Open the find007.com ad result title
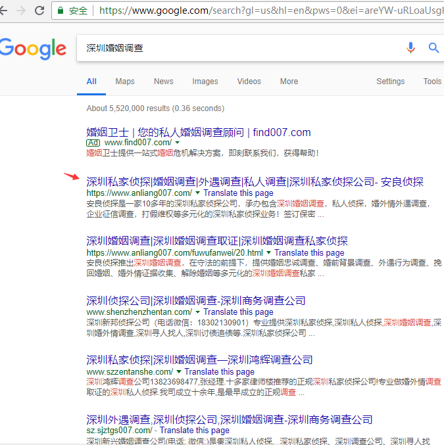The width and height of the screenshot is (444, 445). (199, 132)
